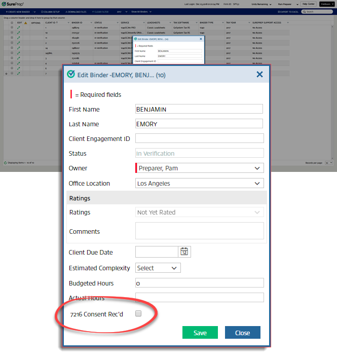
Task: Click the blue Close button in Edit Binder
Action: 243,333
